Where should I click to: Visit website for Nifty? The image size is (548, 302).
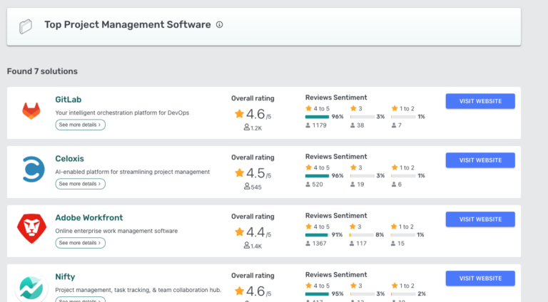pyautogui.click(x=480, y=278)
